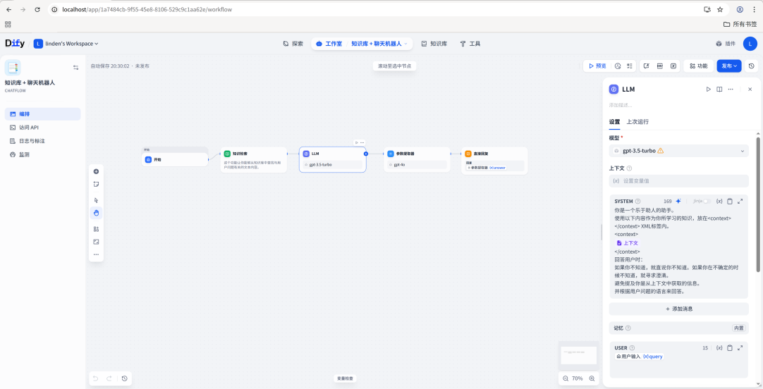
Task: Select the pointer mode tool
Action: point(96,200)
